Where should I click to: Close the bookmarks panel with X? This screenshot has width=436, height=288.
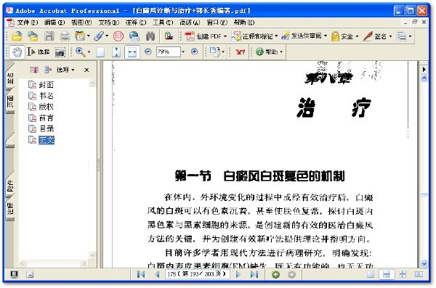tap(86, 70)
